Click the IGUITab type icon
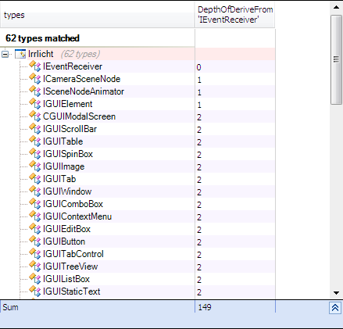The height and width of the screenshot is (329, 343). (x=35, y=179)
